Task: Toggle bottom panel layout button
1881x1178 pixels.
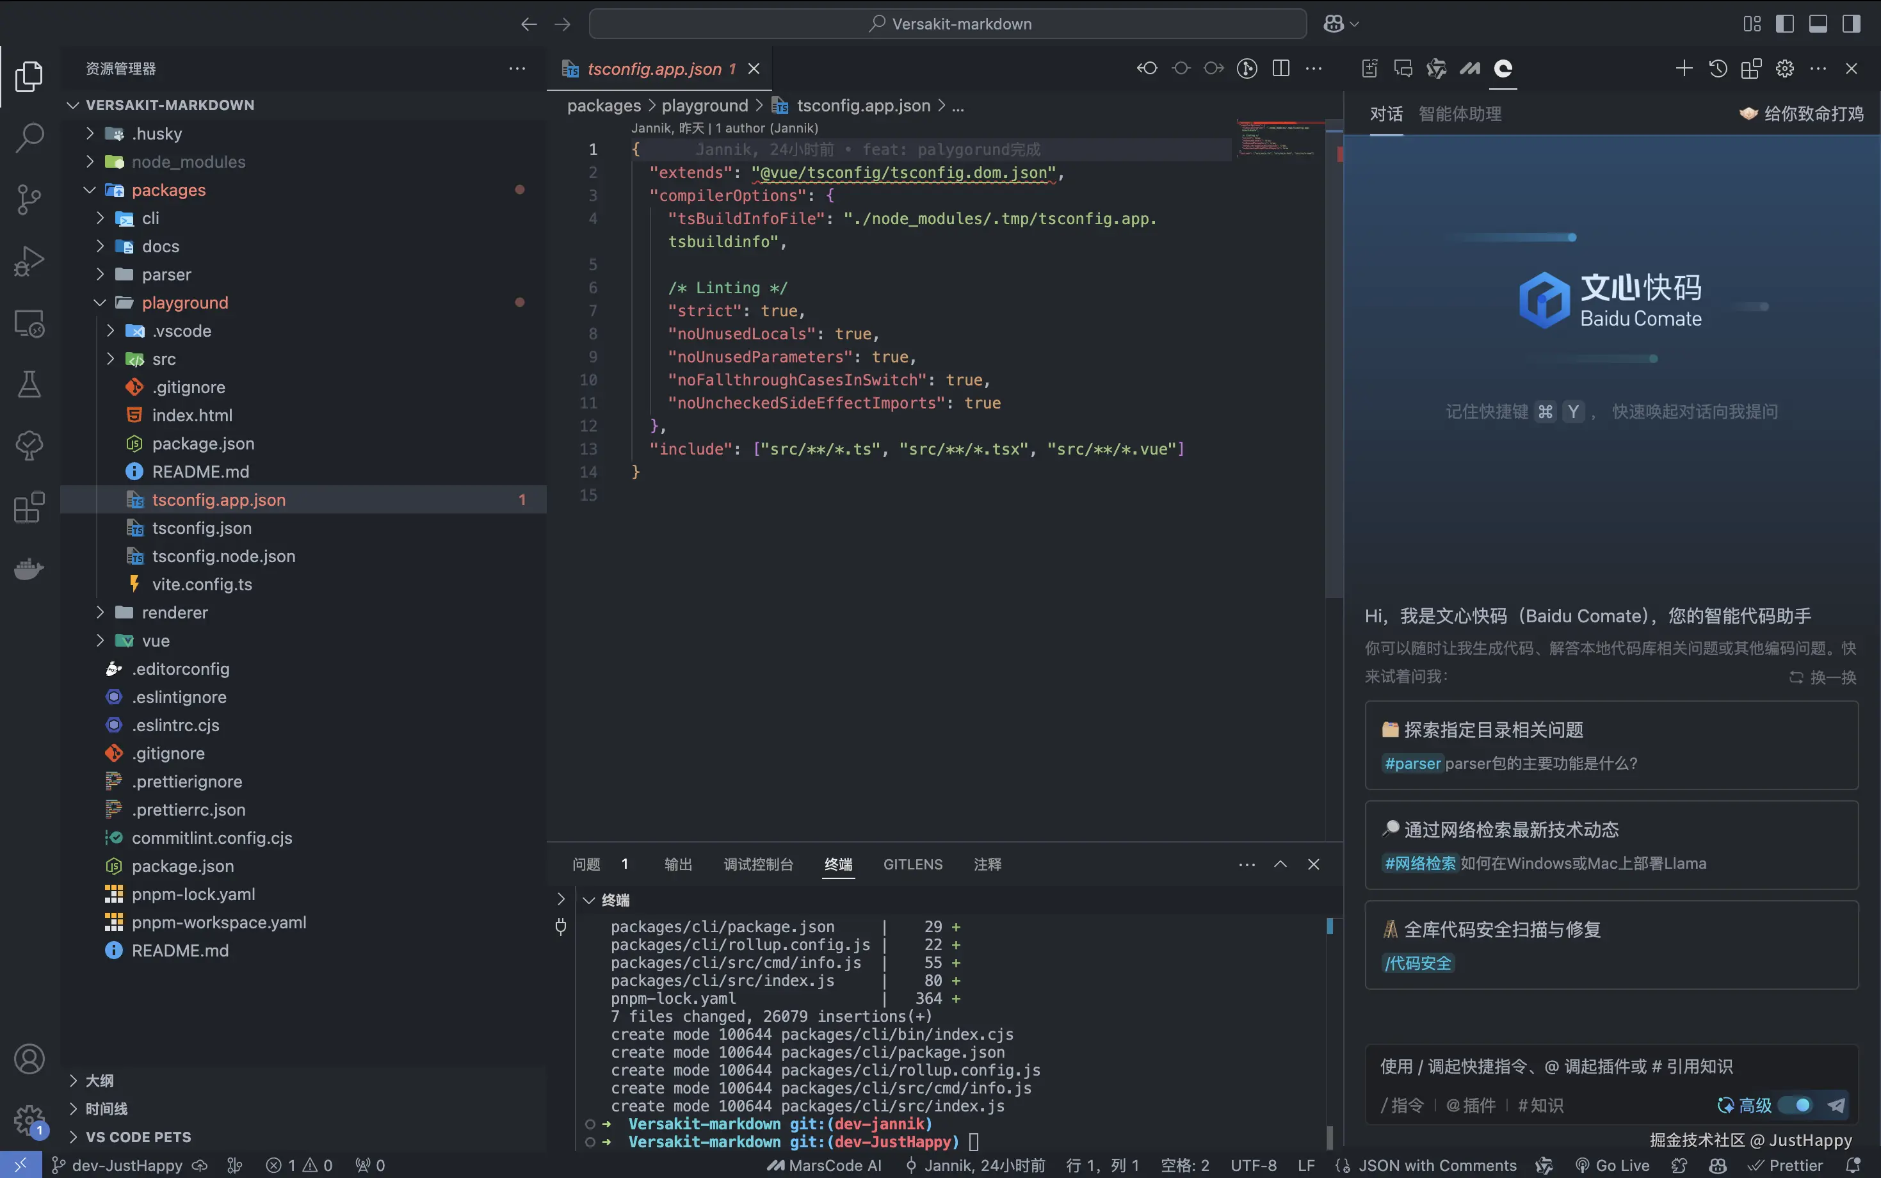Action: coord(1818,24)
